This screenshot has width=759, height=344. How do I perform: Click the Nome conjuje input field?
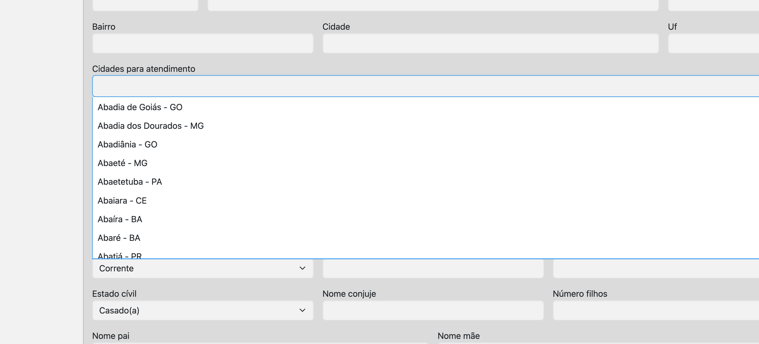click(433, 311)
